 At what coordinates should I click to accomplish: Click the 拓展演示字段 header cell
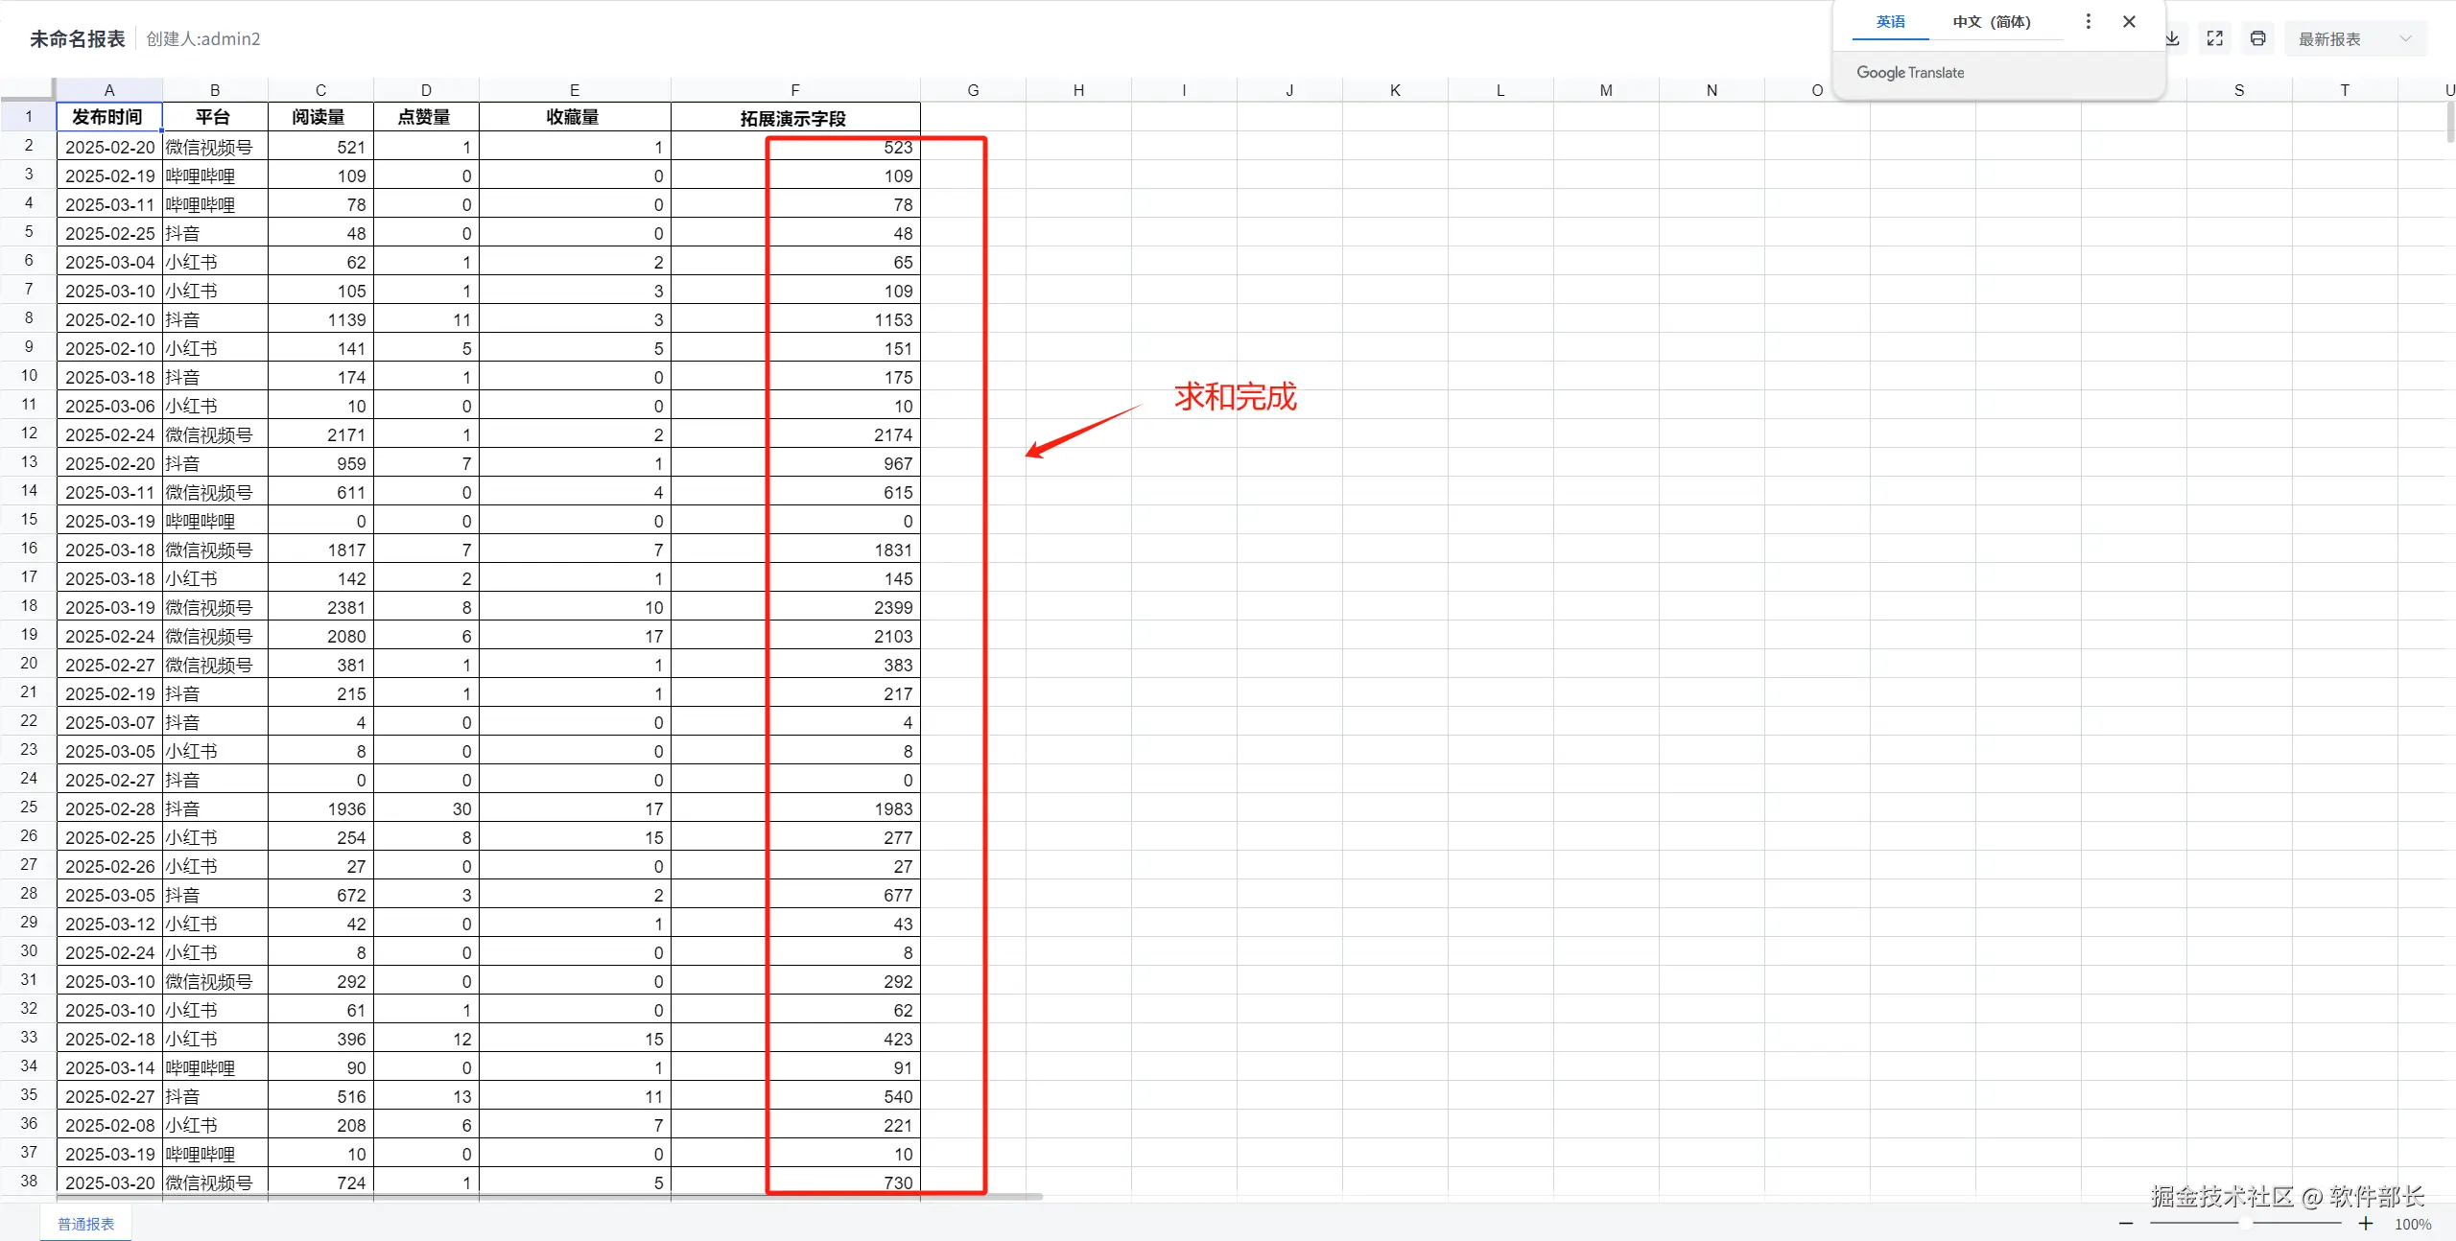(x=794, y=118)
